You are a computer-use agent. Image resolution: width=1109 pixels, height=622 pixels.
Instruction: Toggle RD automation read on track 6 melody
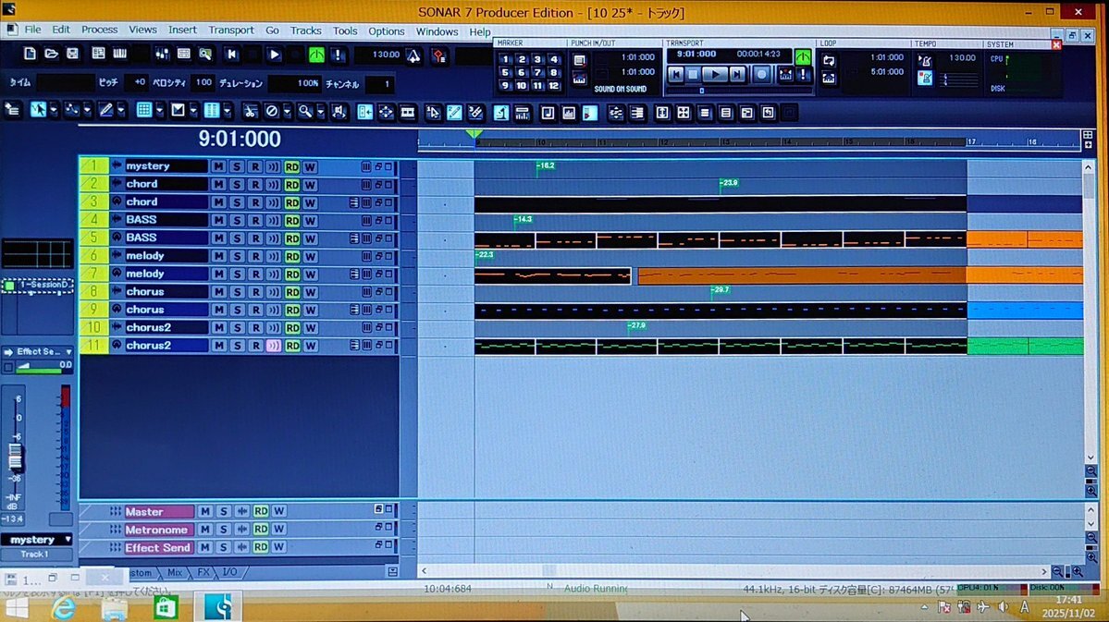(292, 257)
